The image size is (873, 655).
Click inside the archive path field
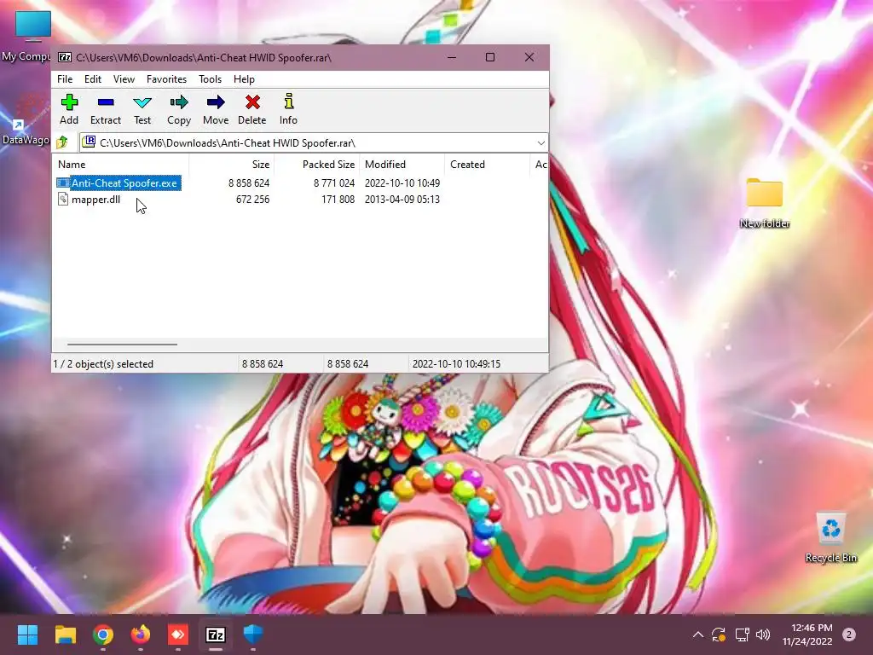[x=312, y=143]
